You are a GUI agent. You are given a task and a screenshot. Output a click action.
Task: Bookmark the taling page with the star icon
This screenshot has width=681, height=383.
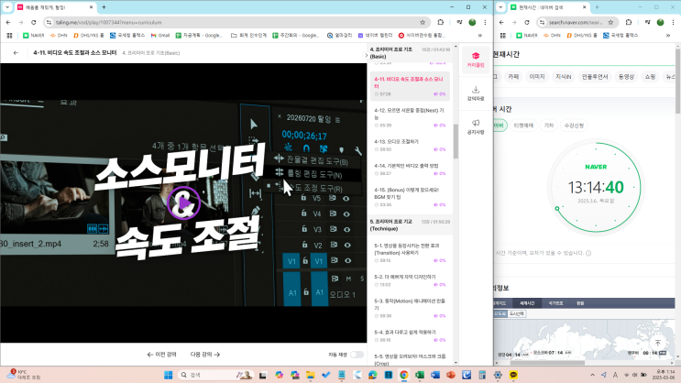(x=423, y=22)
